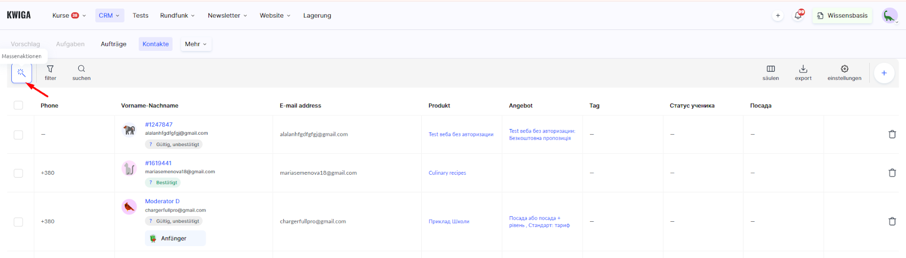Expand the Newsletter menu

pos(227,16)
